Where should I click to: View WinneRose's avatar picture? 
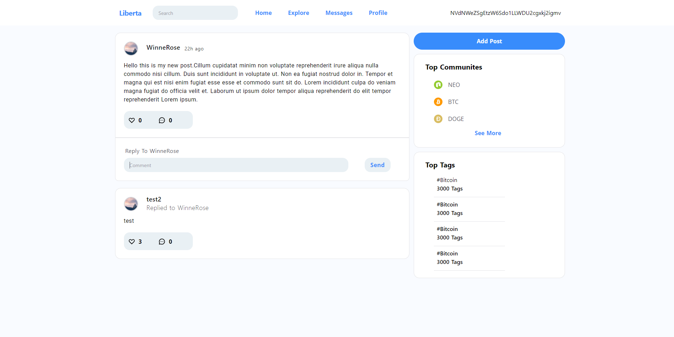(x=131, y=49)
